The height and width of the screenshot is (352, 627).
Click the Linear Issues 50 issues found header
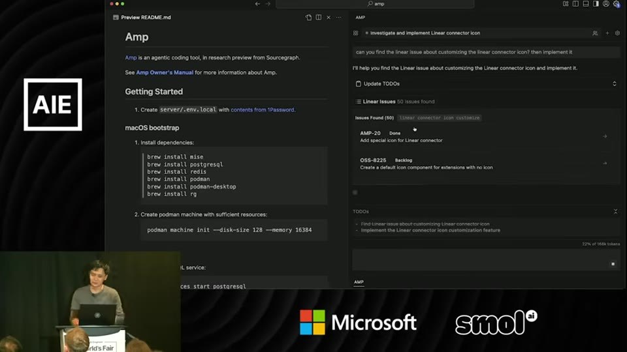[398, 102]
